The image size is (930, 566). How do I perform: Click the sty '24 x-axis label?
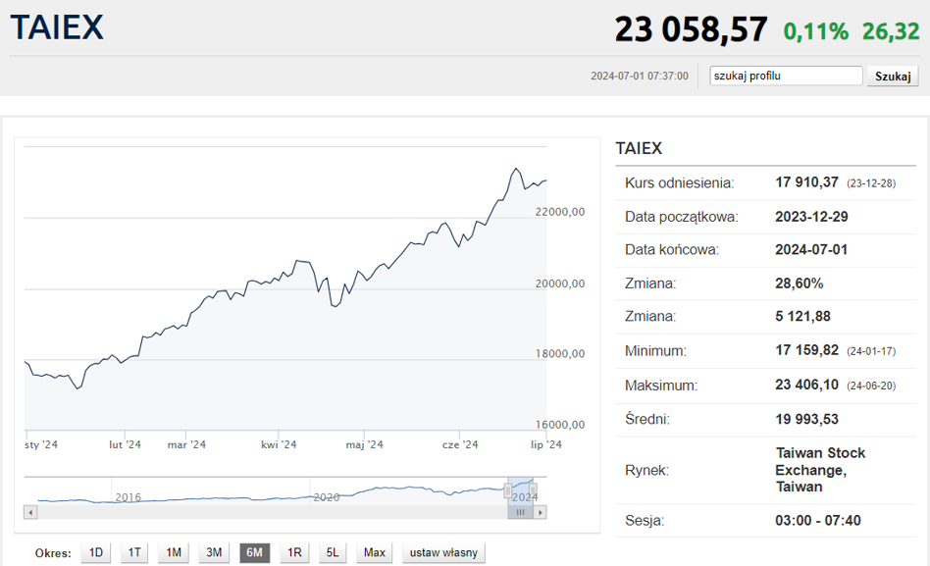41,444
